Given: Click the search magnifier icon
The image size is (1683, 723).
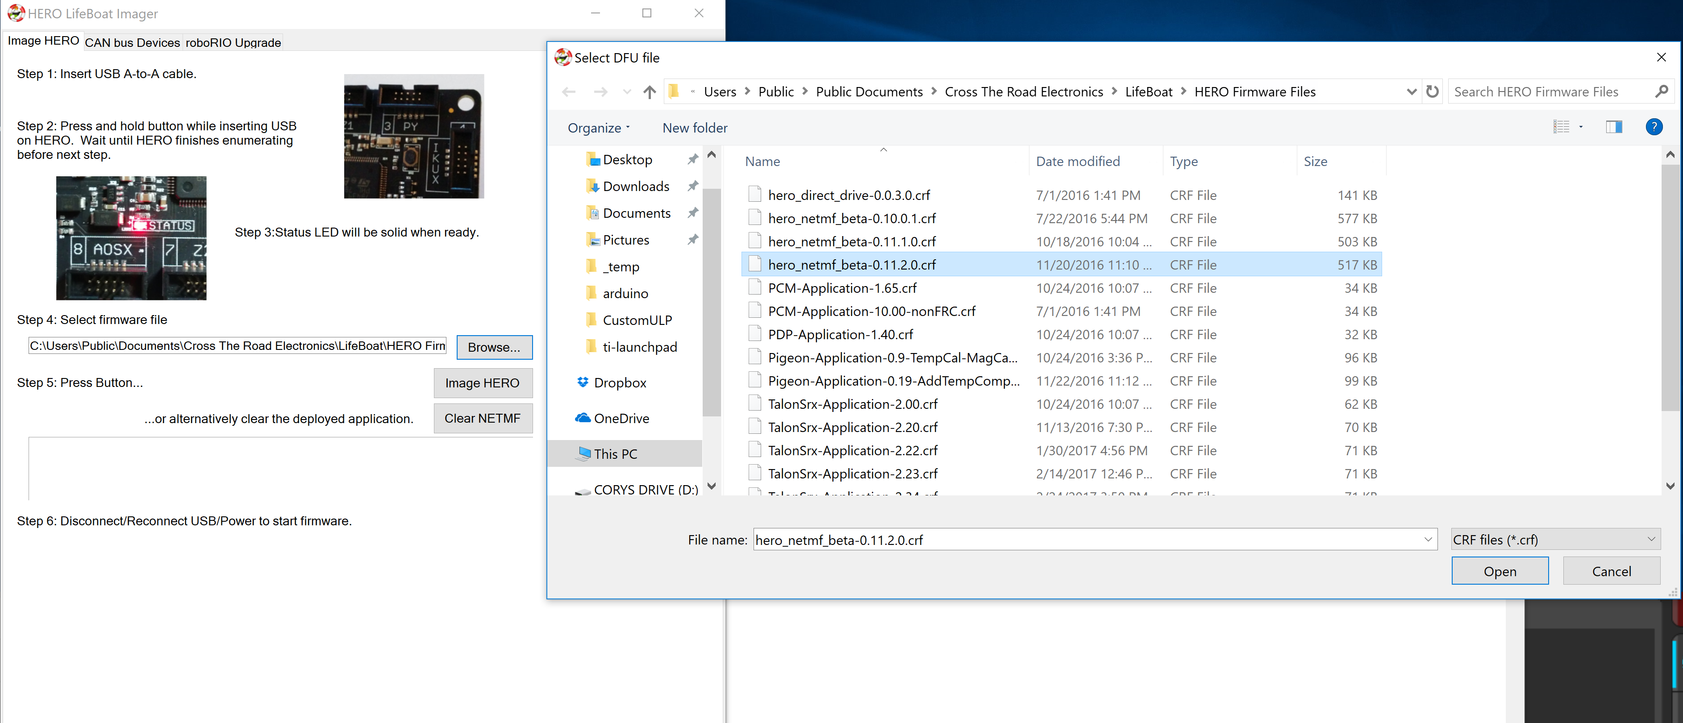Looking at the screenshot, I should click(1662, 92).
